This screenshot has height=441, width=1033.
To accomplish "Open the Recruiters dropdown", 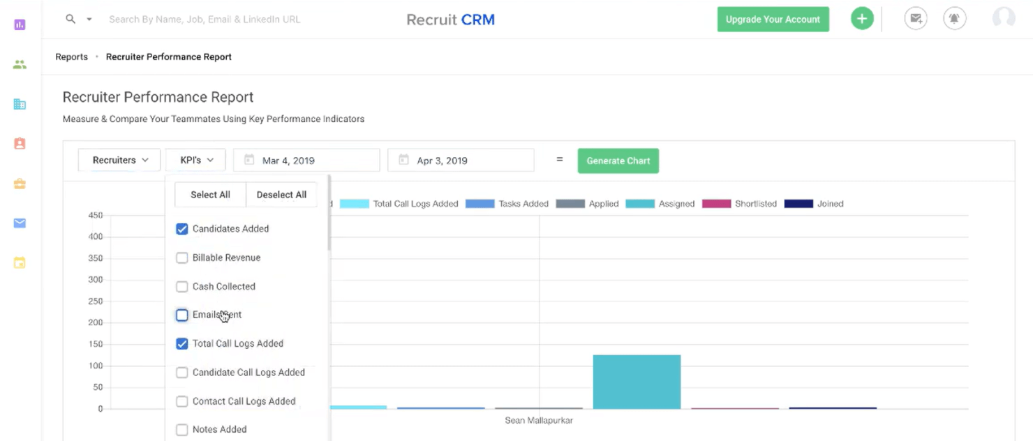I will [119, 160].
